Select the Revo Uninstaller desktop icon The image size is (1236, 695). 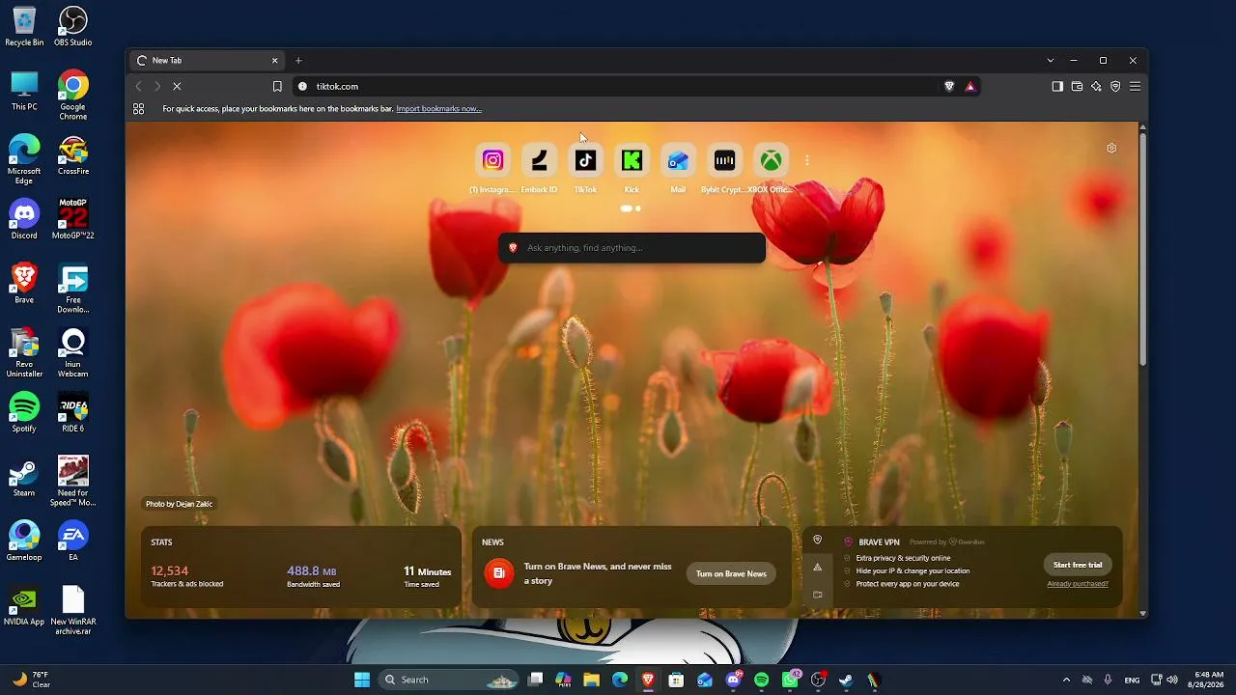24,353
